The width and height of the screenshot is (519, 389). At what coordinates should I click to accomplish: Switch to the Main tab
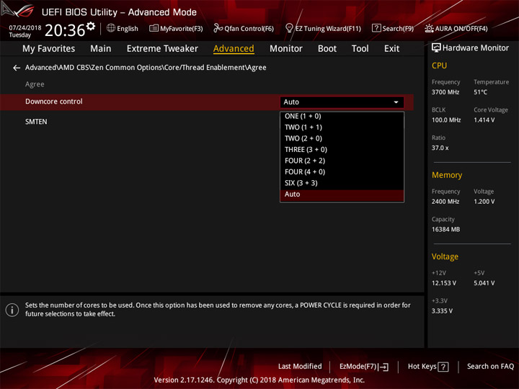click(101, 49)
